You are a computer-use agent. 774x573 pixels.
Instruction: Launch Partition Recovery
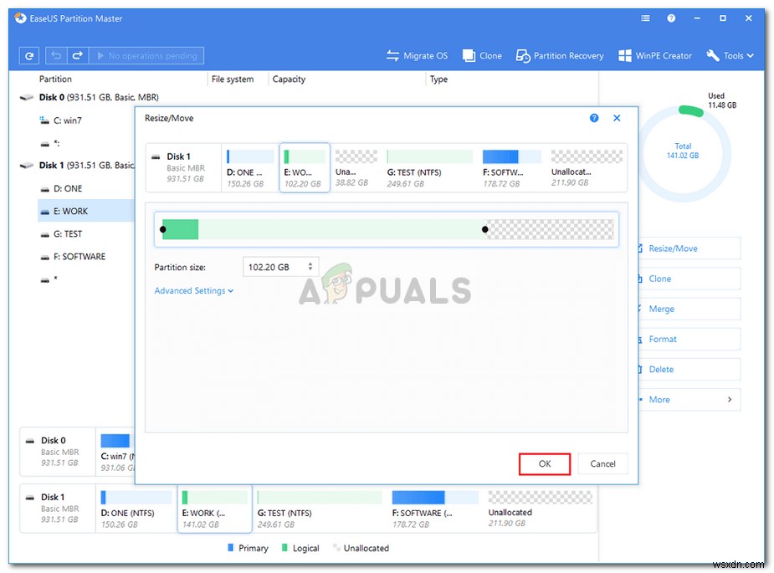click(x=560, y=56)
